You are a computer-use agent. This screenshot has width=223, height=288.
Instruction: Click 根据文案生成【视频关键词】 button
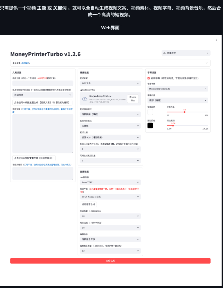pyautogui.click(x=34, y=158)
